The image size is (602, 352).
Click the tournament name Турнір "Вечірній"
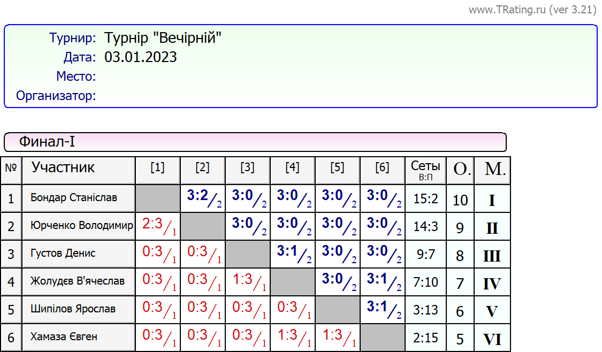pos(163,39)
